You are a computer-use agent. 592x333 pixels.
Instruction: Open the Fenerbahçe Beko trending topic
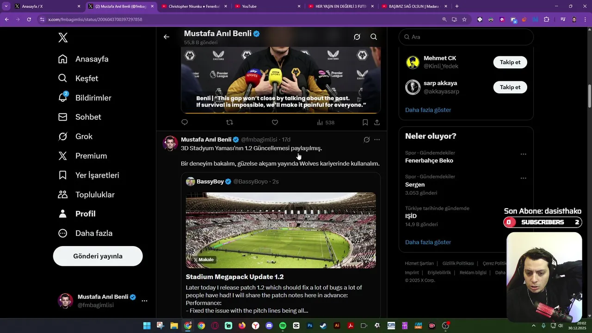(429, 161)
